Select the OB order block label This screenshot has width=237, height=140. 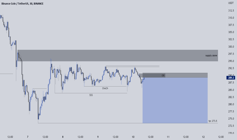[163, 75]
